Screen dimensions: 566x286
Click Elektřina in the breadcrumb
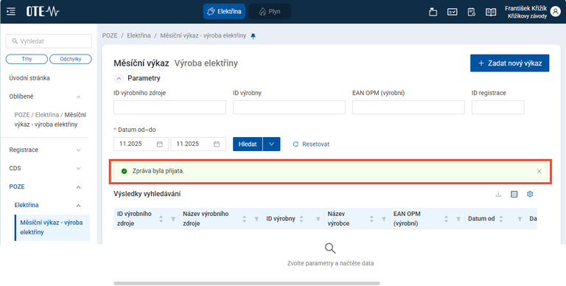pyautogui.click(x=139, y=35)
